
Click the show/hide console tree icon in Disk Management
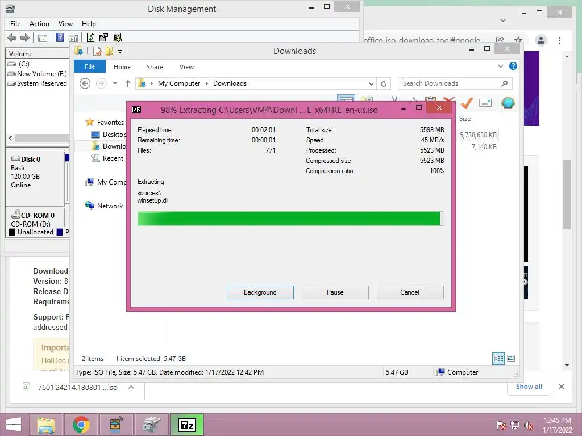[x=43, y=38]
